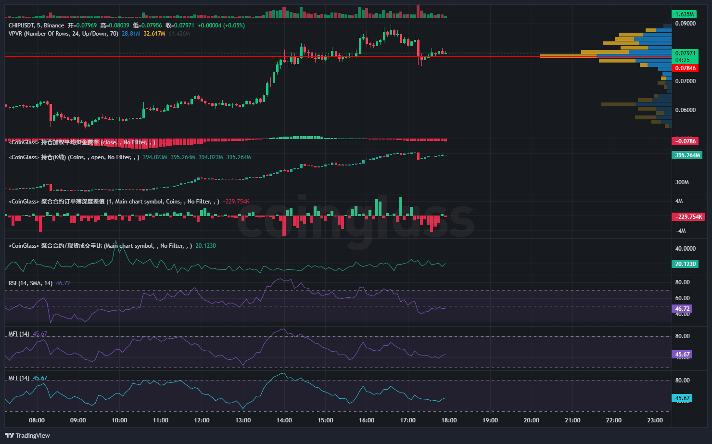Click the 10:00 time axis label
Viewport: 712px width, 444px height.
[119, 420]
